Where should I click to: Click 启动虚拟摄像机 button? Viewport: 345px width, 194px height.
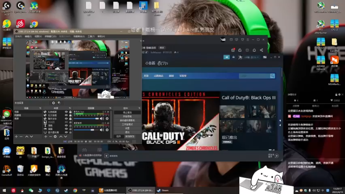[x=127, y=120]
